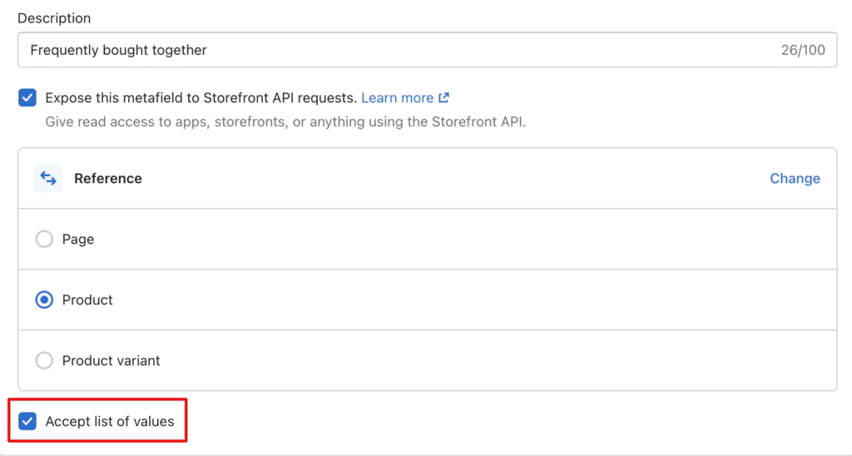Click the Description field label
The image size is (852, 456).
coord(54,18)
